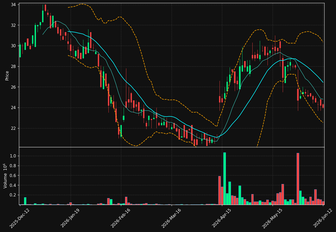Click the volume tick label 0.8

pyautogui.click(x=13, y=166)
